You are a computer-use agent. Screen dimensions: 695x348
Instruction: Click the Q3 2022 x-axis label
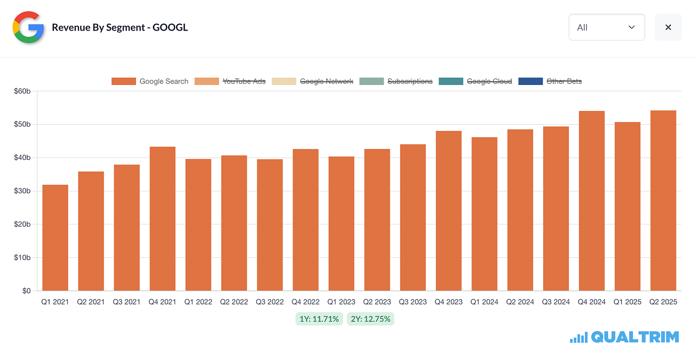(270, 302)
